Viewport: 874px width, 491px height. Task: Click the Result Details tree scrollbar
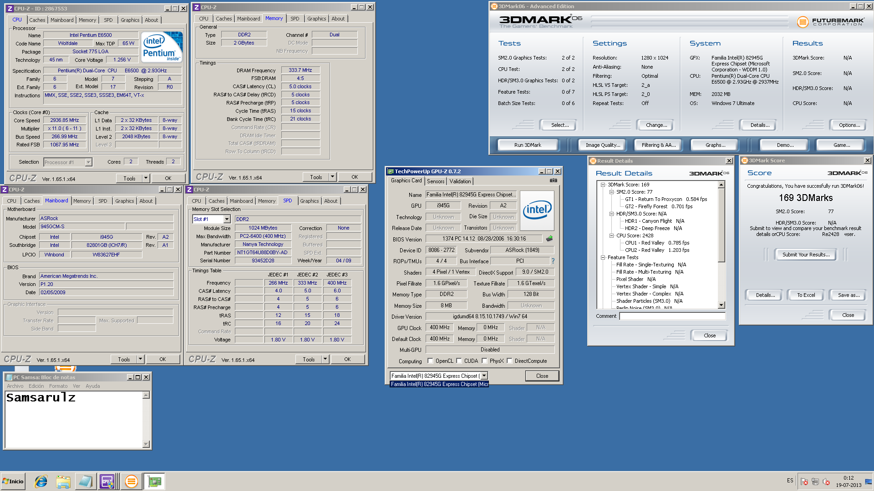(721, 225)
